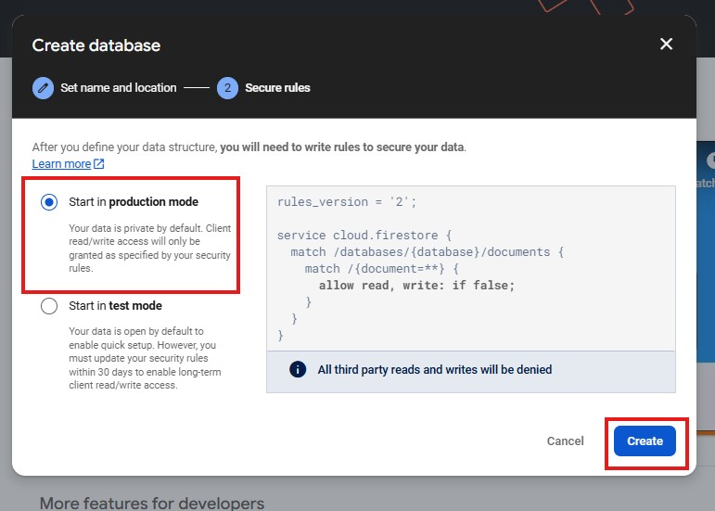The width and height of the screenshot is (715, 511).
Task: Click the info icon in the denial notice
Action: (298, 369)
